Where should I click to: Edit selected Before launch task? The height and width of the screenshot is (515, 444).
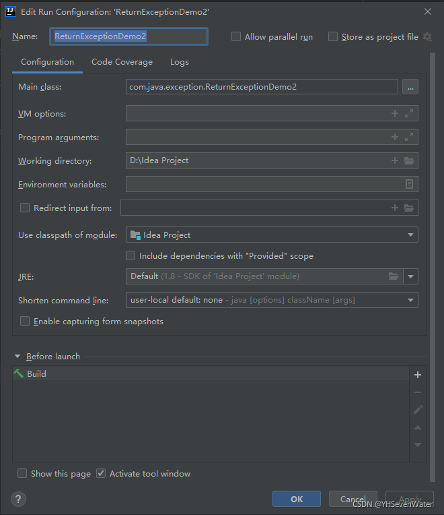coord(418,410)
